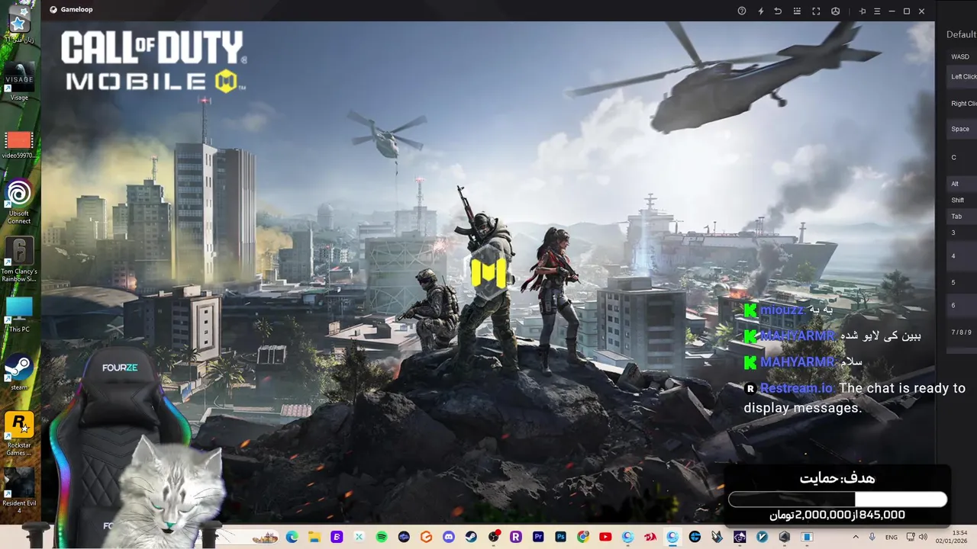Open the Rockstar Games launcher shortcut
The height and width of the screenshot is (549, 977).
pos(19,434)
